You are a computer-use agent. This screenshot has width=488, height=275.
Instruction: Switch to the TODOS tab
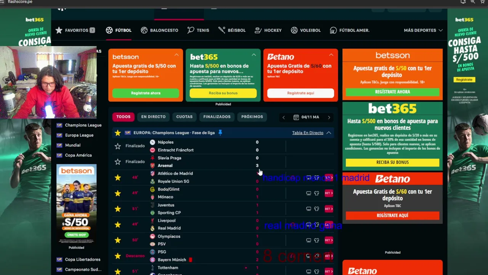(123, 117)
